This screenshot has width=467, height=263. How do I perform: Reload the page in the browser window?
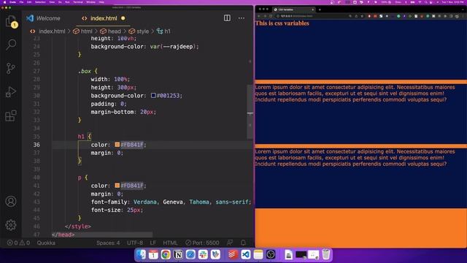[271, 16]
